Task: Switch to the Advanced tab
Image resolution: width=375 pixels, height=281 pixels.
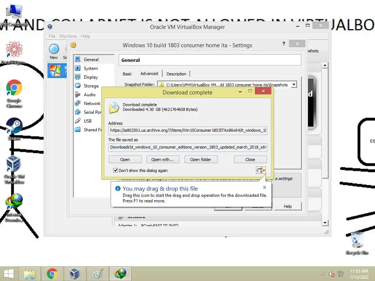Action: pyautogui.click(x=149, y=74)
